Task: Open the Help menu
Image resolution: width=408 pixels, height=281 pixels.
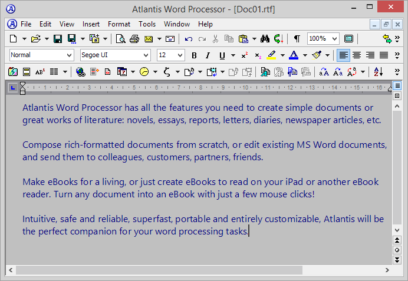Action: click(205, 24)
